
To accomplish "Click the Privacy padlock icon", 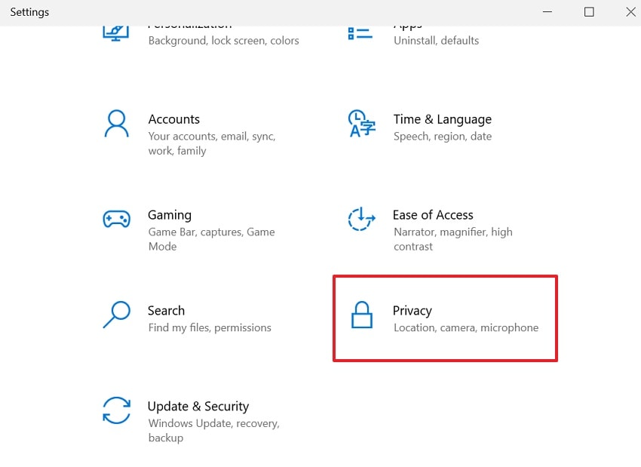I will tap(361, 315).
